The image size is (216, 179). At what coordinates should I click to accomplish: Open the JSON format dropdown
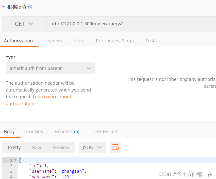pyautogui.click(x=92, y=147)
